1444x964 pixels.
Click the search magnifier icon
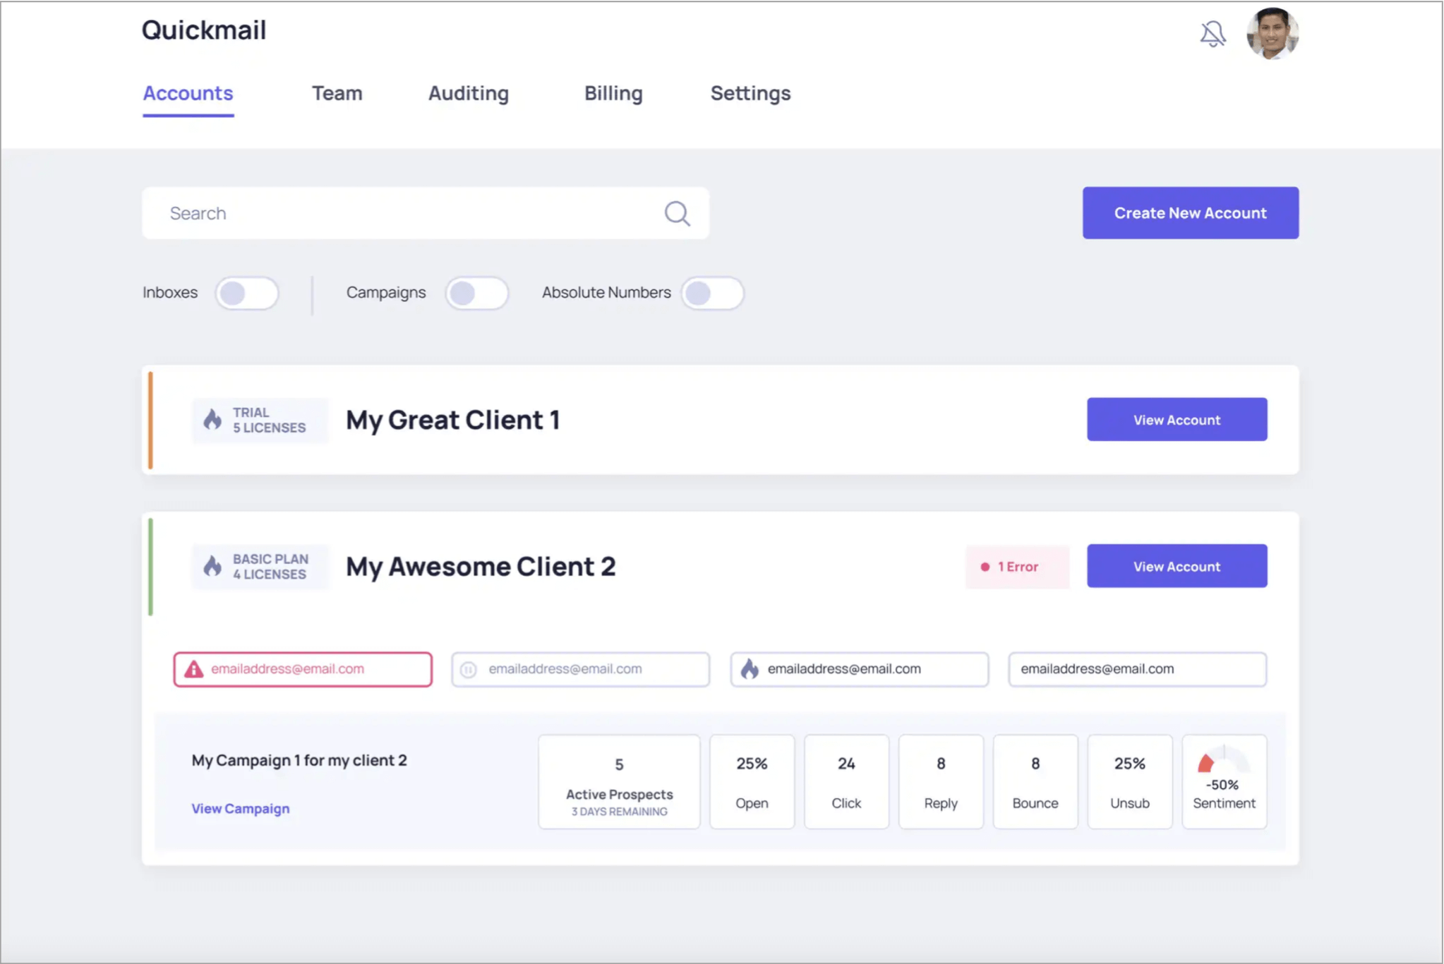click(677, 213)
